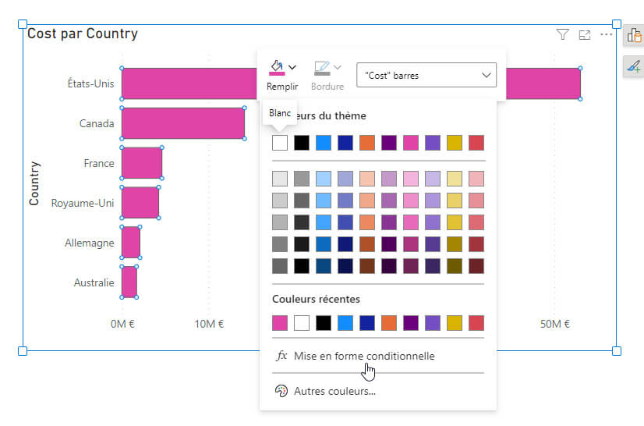The width and height of the screenshot is (644, 426).
Task: Open the "Cost" barres selector dropdown
Action: point(426,75)
